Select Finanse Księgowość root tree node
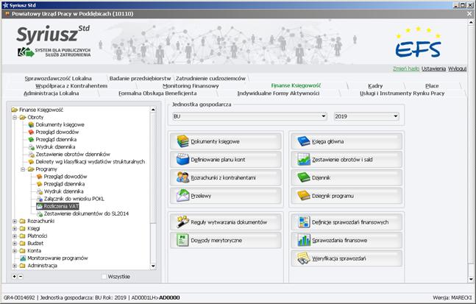Image resolution: width=476 pixels, height=304 pixels. (x=41, y=110)
